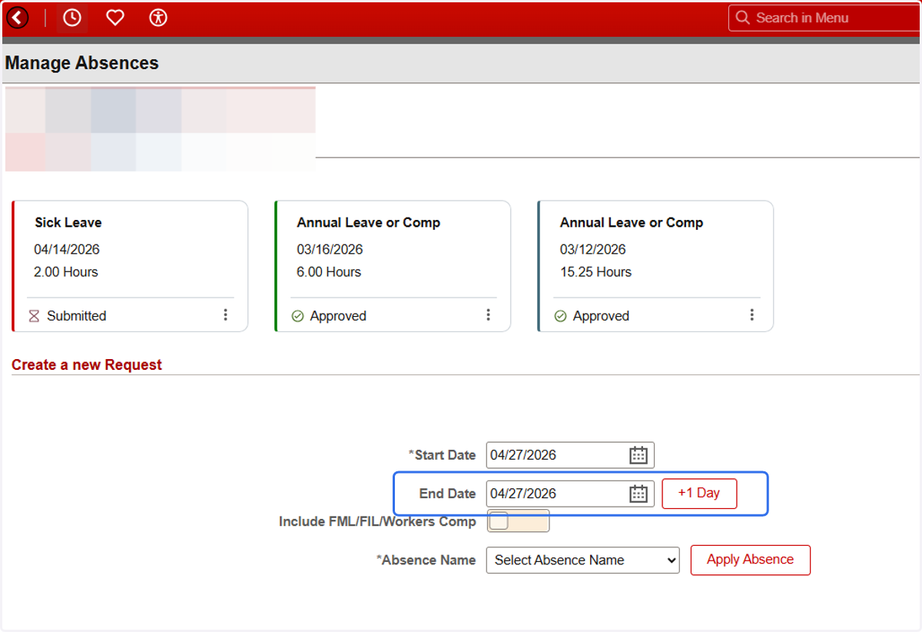Click the 2.00 Hours text
Image resolution: width=922 pixels, height=632 pixels.
(x=66, y=272)
